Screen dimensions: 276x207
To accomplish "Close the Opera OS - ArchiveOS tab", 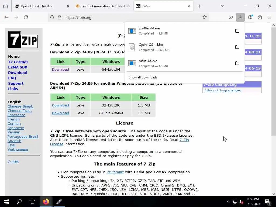I will (68, 6).
